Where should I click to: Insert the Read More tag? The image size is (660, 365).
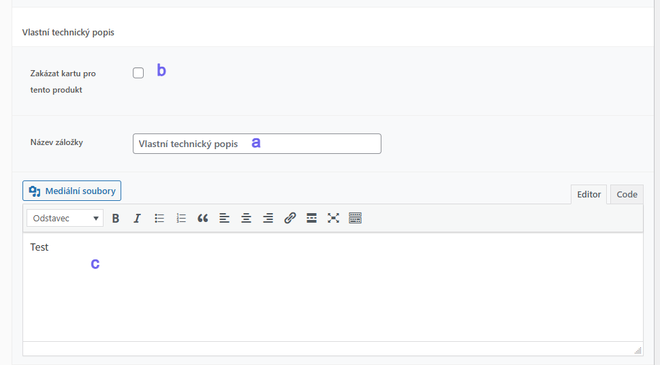[311, 218]
